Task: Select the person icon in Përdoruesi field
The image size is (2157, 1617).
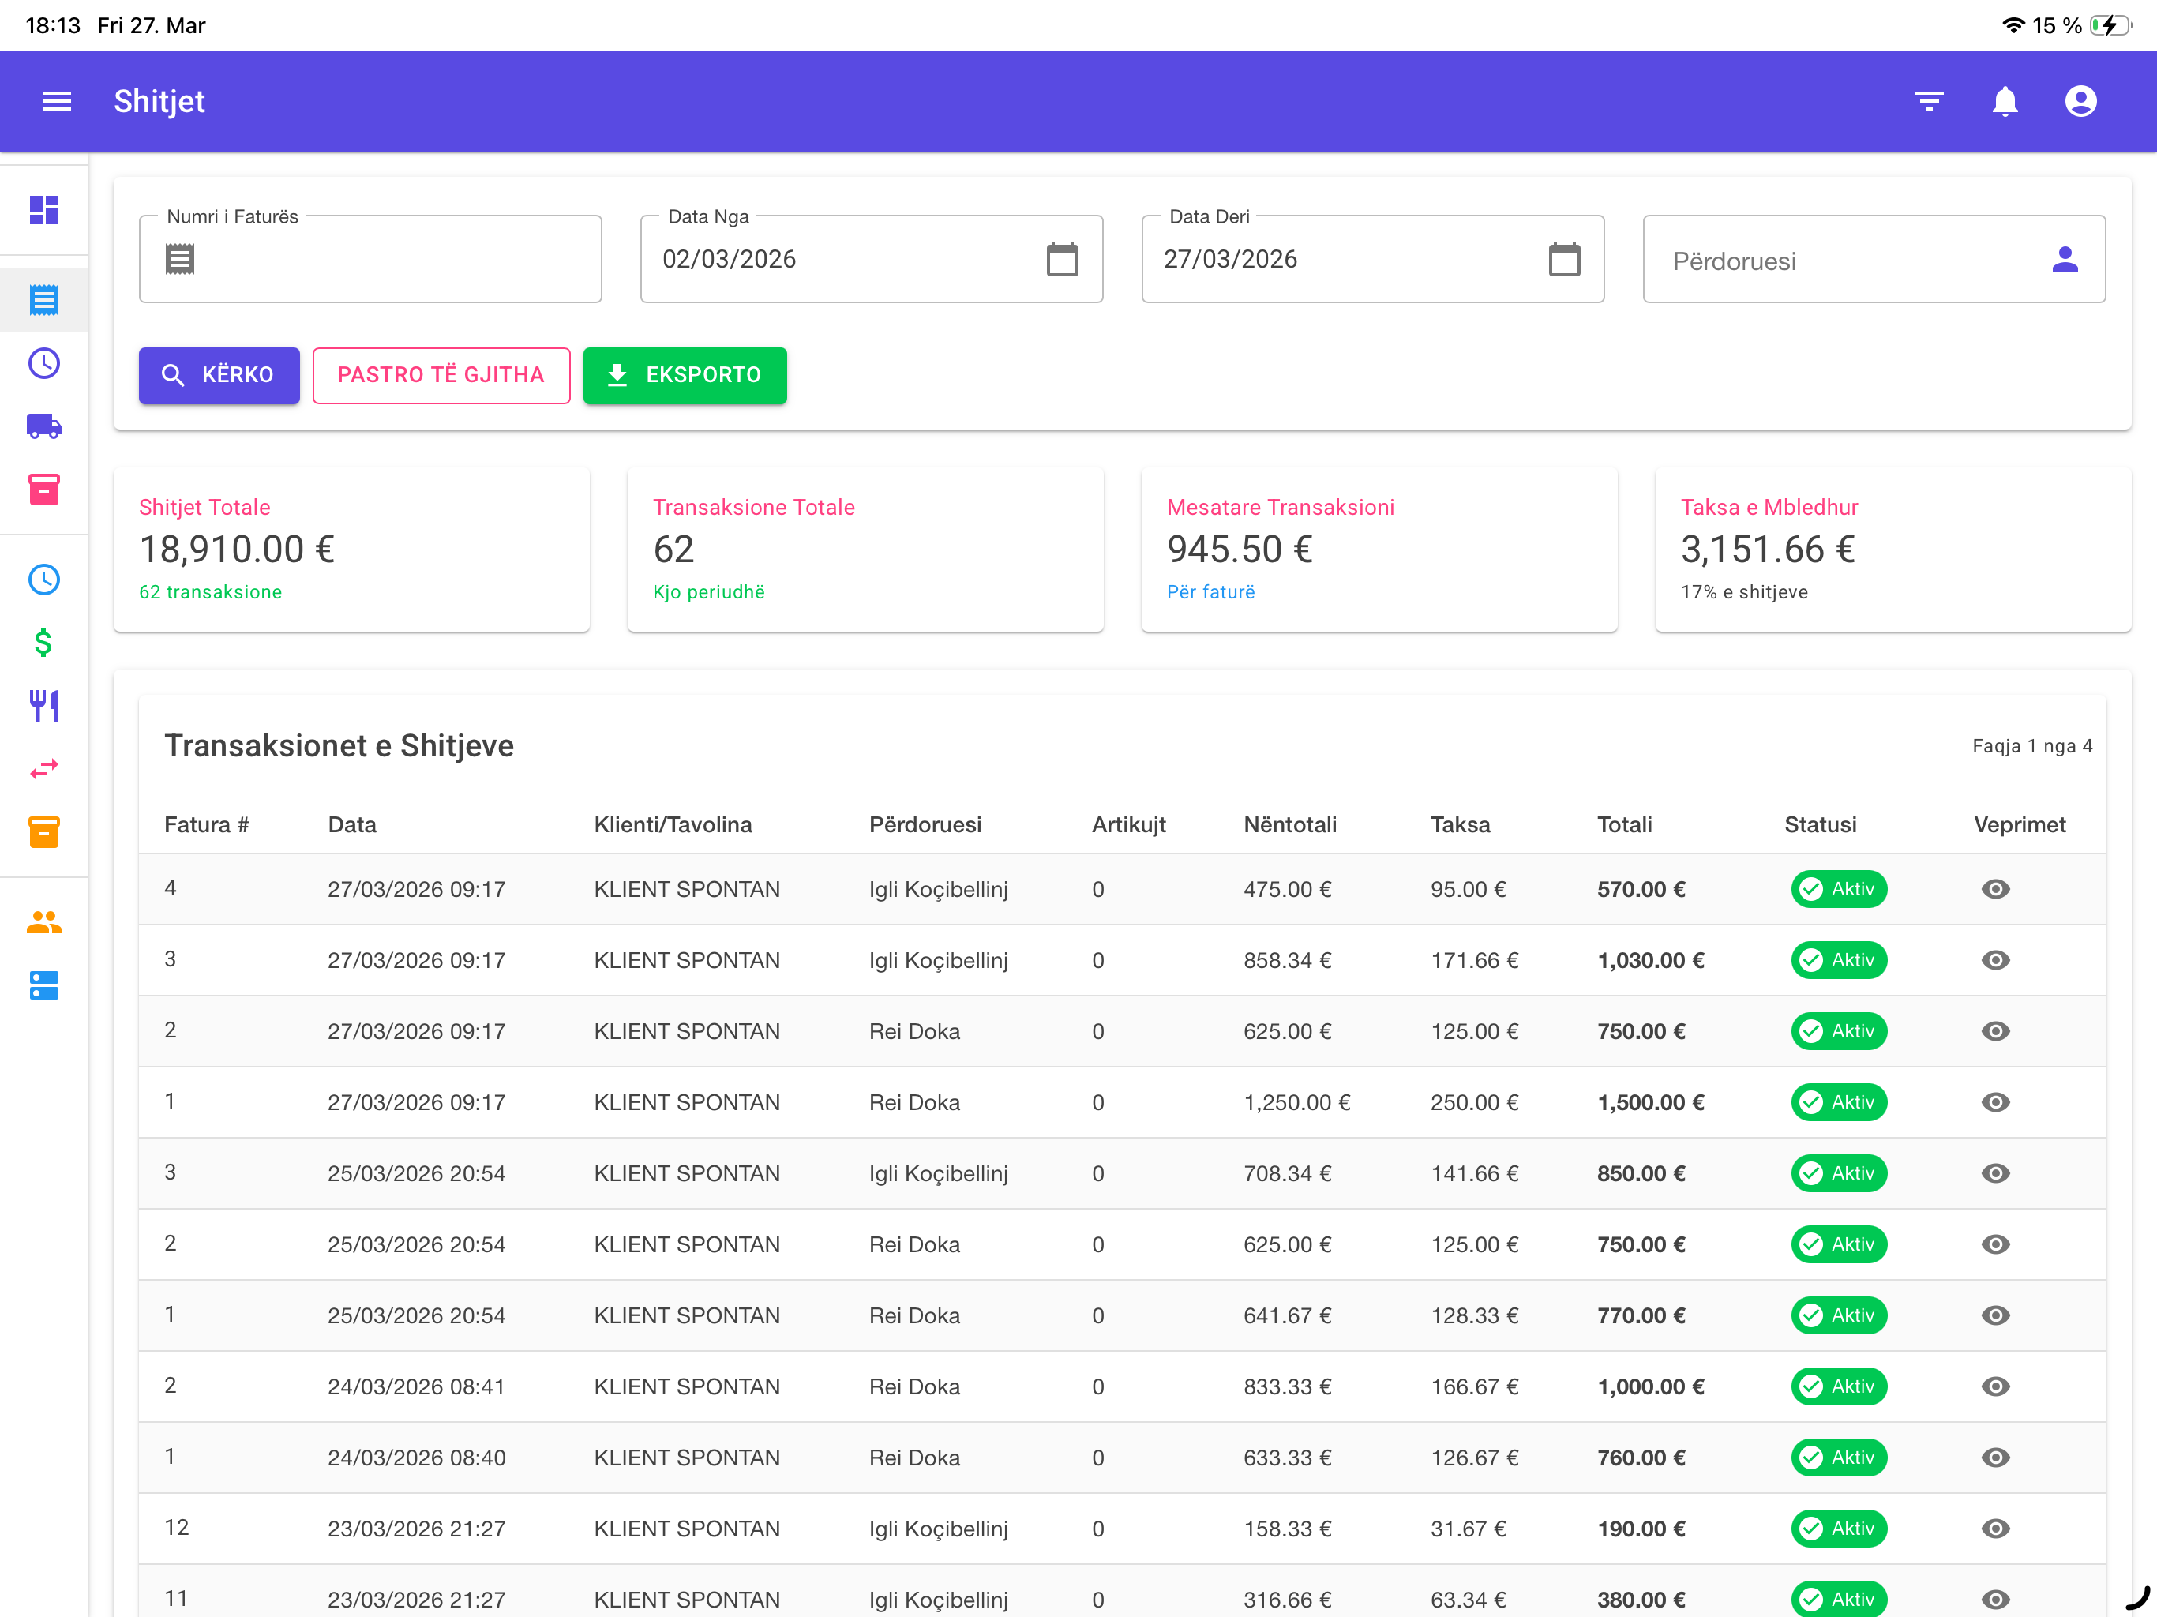Action: [x=2065, y=260]
